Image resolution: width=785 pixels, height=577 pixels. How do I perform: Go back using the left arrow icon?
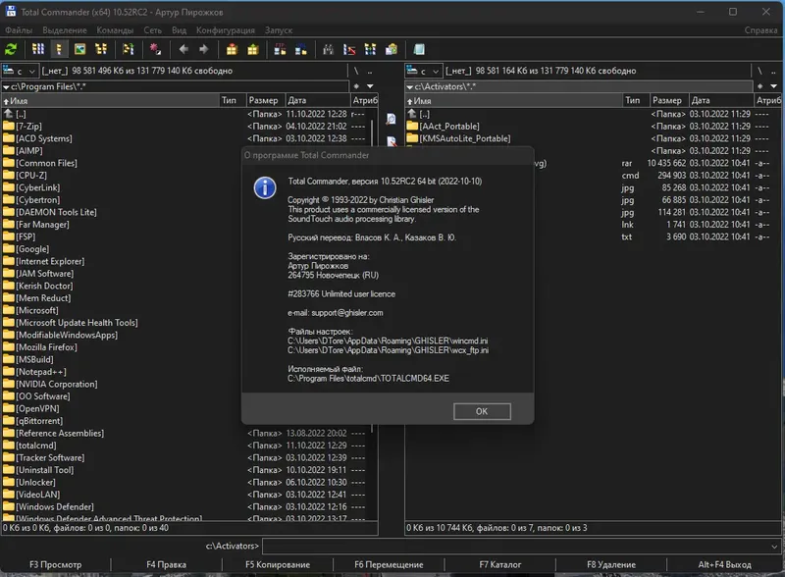182,49
